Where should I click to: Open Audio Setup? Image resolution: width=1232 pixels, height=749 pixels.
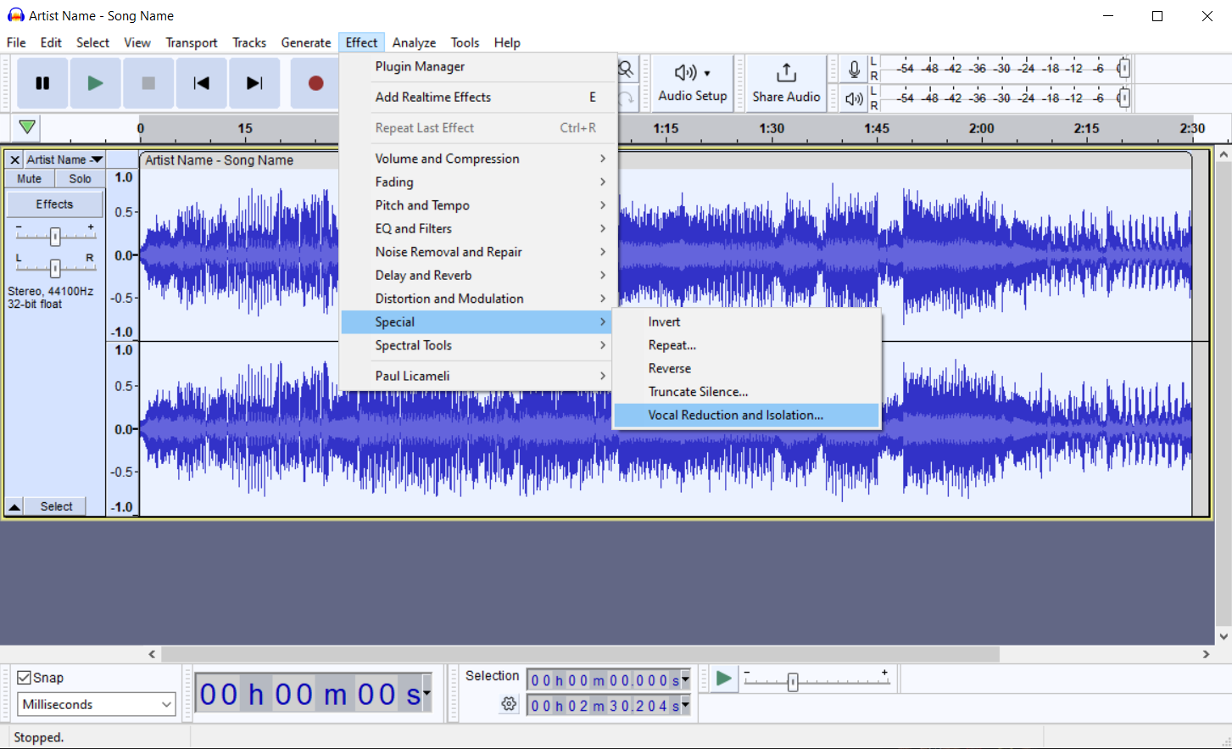(692, 82)
